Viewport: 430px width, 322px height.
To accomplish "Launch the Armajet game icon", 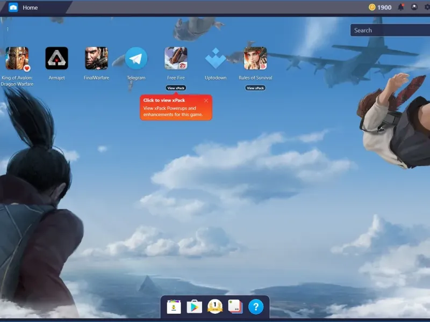I will 57,58.
